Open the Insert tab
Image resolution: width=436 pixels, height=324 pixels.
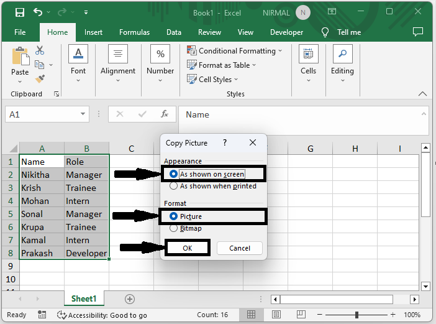tap(93, 32)
